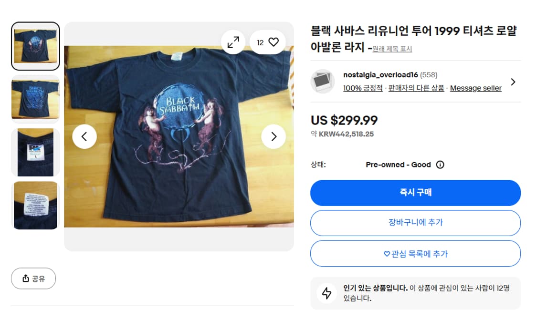The width and height of the screenshot is (537, 310).
Task: Expand the photo to fullscreen view
Action: point(233,42)
